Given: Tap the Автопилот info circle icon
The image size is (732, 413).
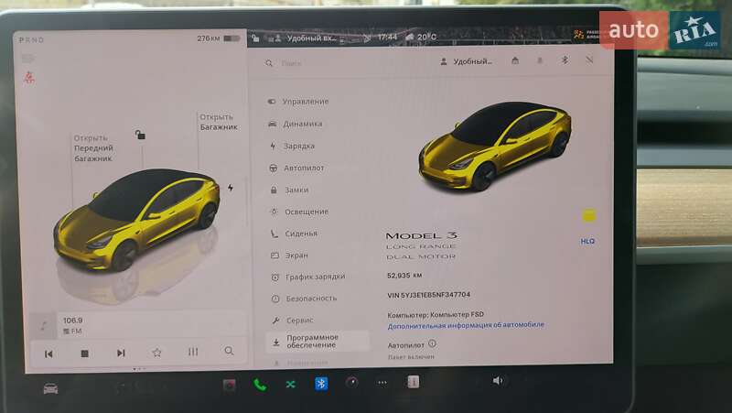Looking at the screenshot, I should (x=432, y=343).
